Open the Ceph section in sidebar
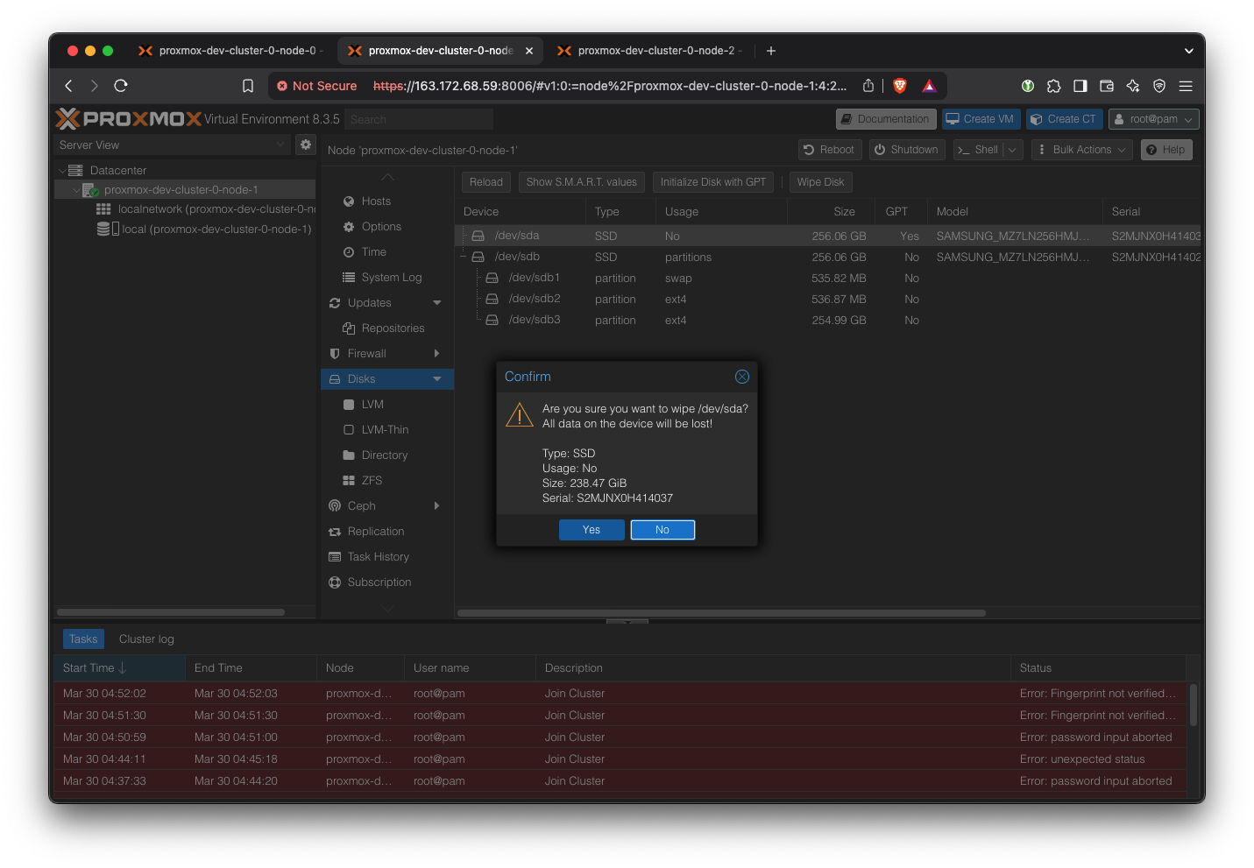This screenshot has height=868, width=1254. (361, 506)
